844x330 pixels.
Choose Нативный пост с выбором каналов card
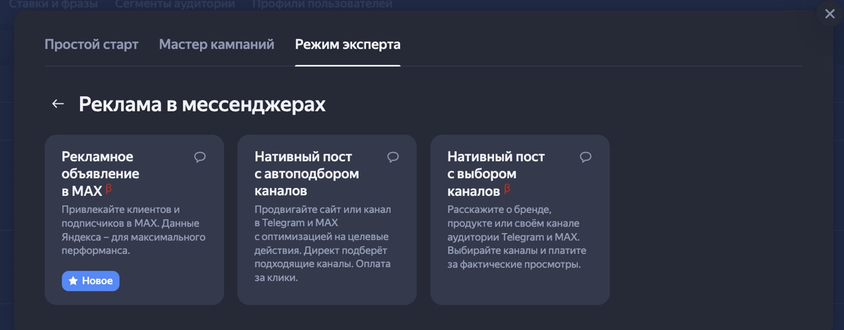coord(520,220)
